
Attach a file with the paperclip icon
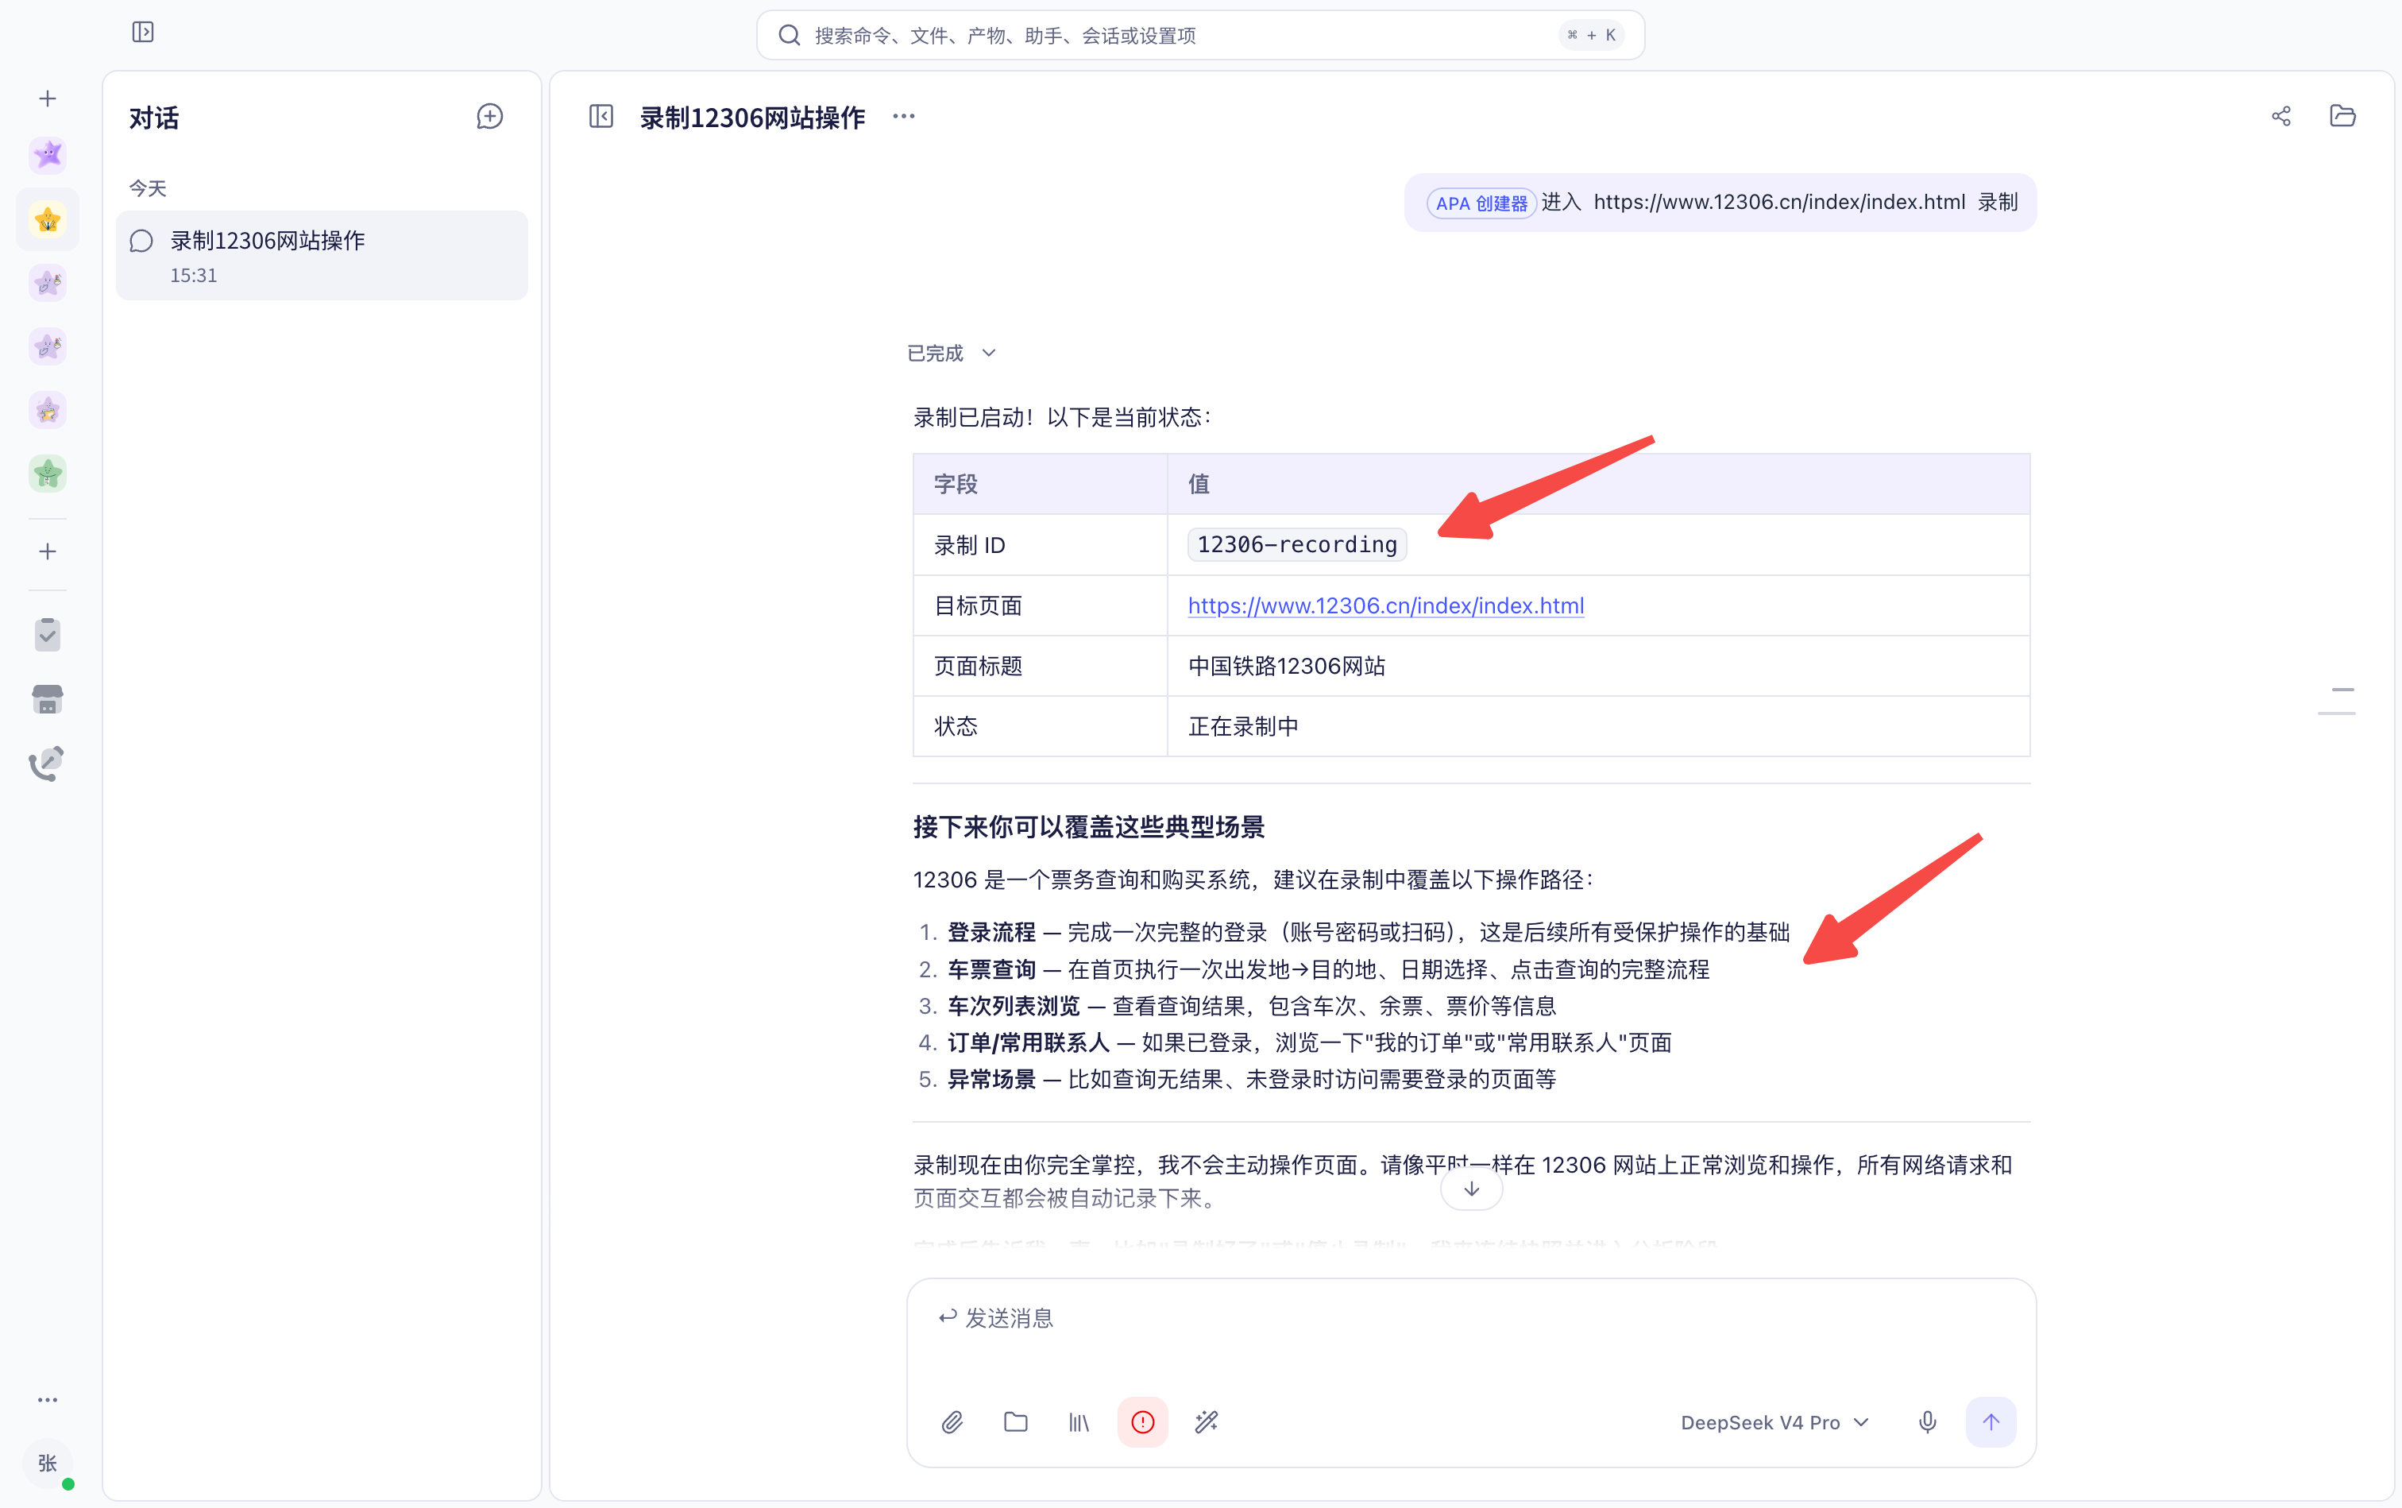(952, 1422)
